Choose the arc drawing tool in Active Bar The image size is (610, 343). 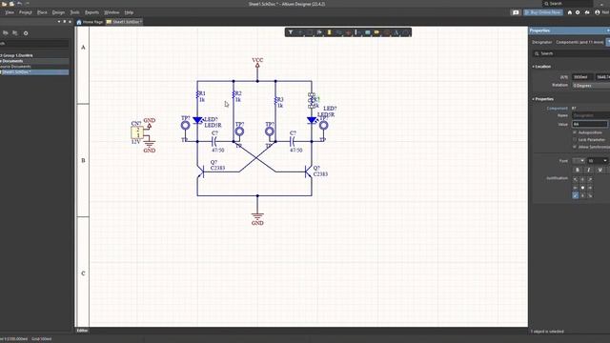point(405,32)
